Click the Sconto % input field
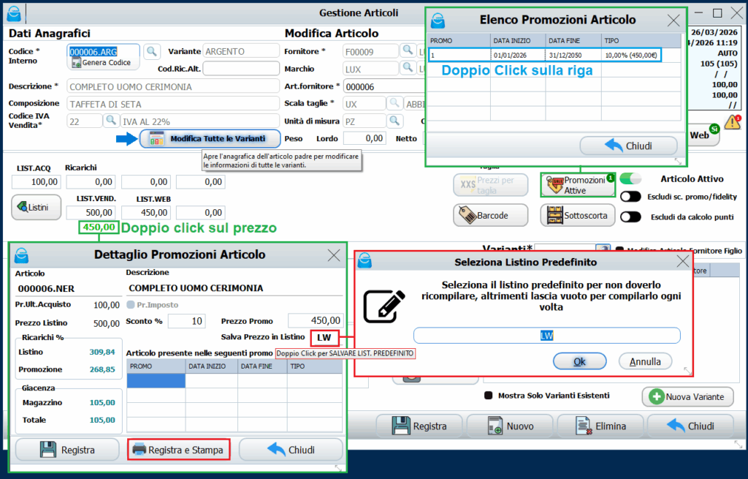Viewport: 748px width, 479px height. tap(186, 321)
